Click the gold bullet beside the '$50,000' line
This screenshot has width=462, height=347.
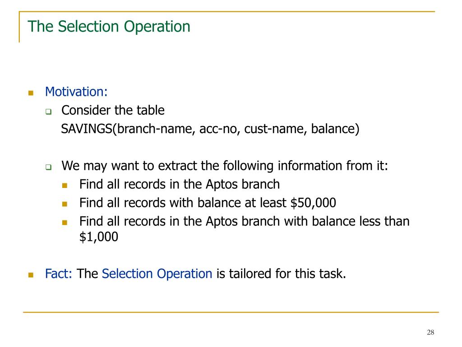tap(65, 204)
